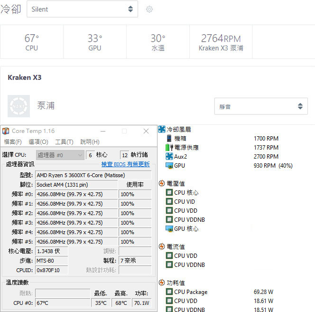Open the 檔案(F) menu
The width and height of the screenshot is (315, 312).
coord(13,142)
